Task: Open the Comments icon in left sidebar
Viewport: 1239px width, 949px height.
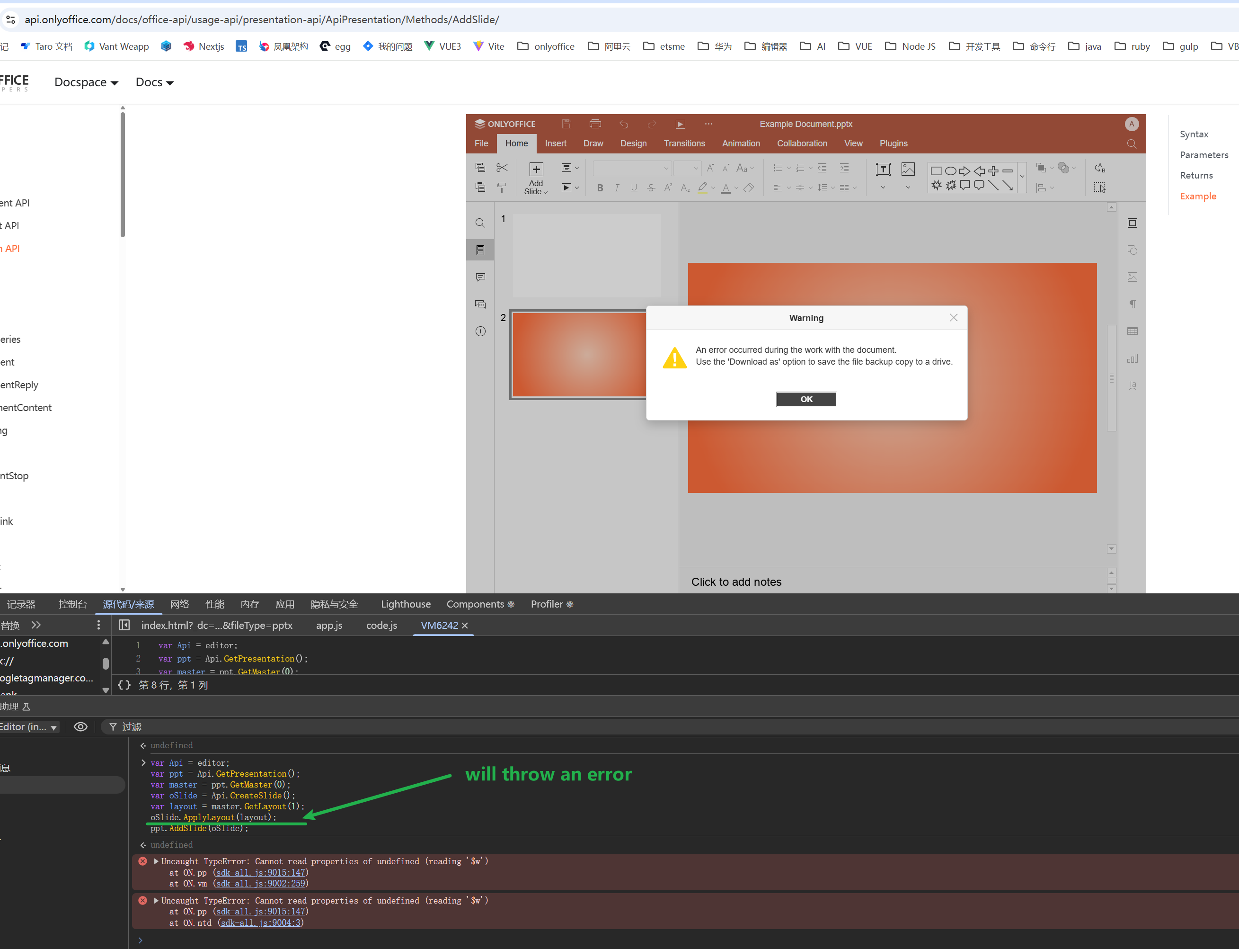Action: 480,278
